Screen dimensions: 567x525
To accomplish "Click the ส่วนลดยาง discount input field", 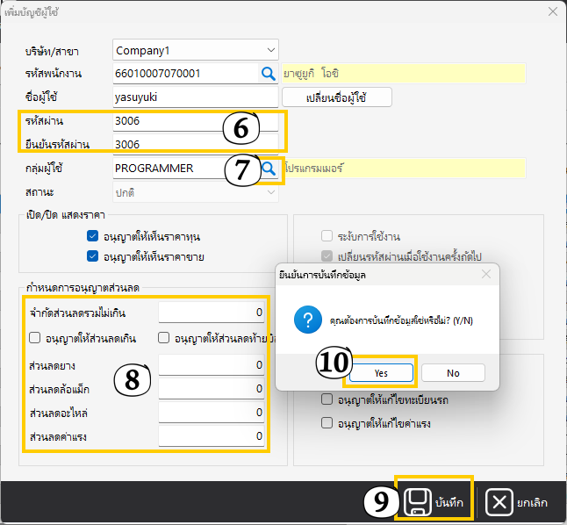I will click(x=212, y=364).
